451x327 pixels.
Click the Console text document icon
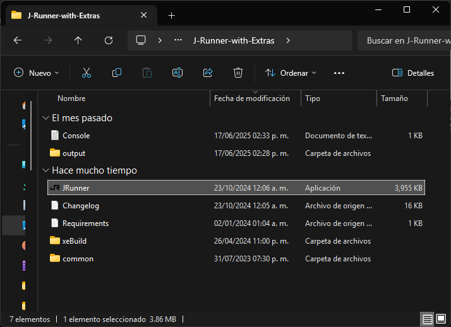(55, 135)
